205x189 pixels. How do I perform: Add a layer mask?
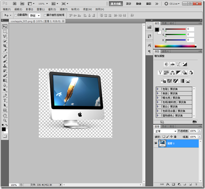tap(173, 184)
